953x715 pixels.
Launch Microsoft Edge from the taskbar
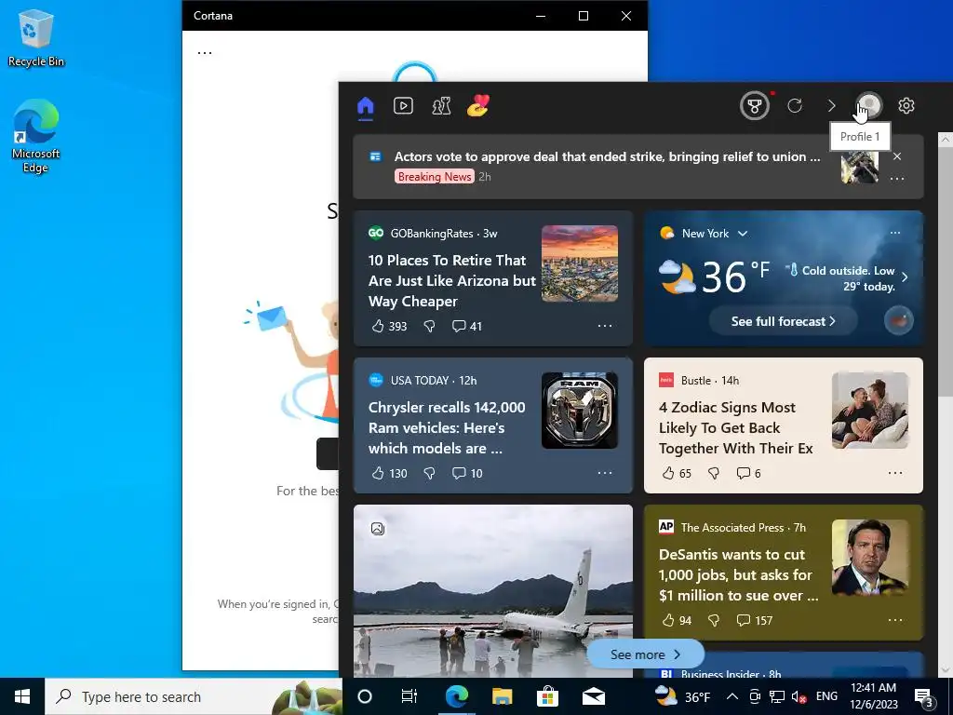(x=456, y=696)
